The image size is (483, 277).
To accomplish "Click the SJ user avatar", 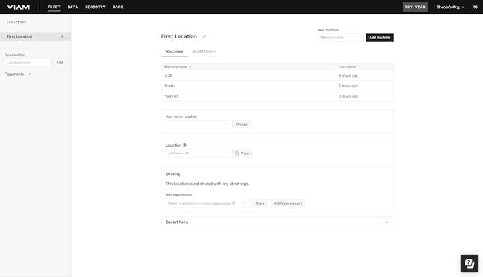I will (x=475, y=7).
